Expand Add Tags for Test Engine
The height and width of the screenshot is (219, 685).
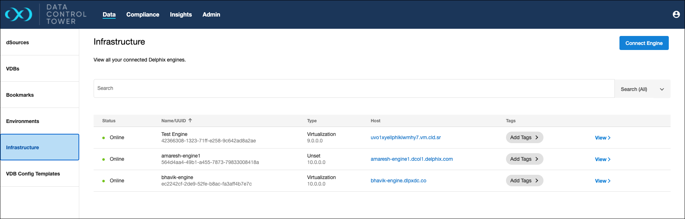[524, 137]
